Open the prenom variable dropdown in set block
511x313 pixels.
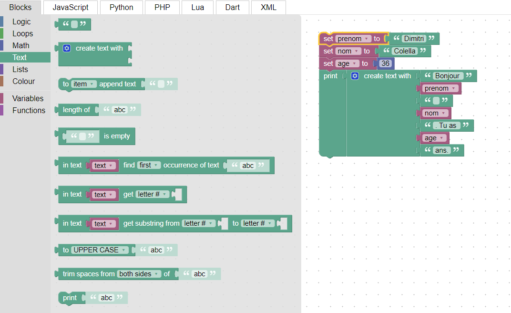[353, 39]
